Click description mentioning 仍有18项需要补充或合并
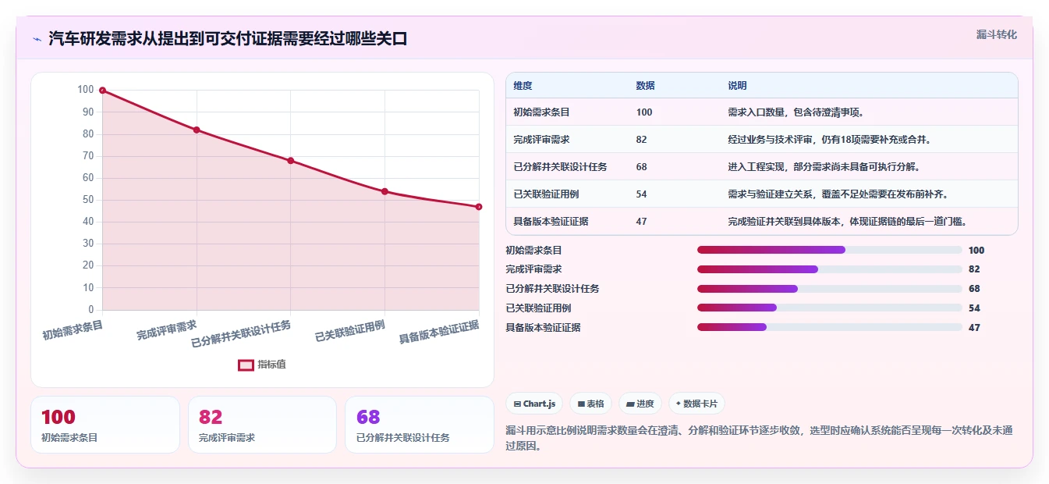The image size is (1049, 484). [829, 140]
